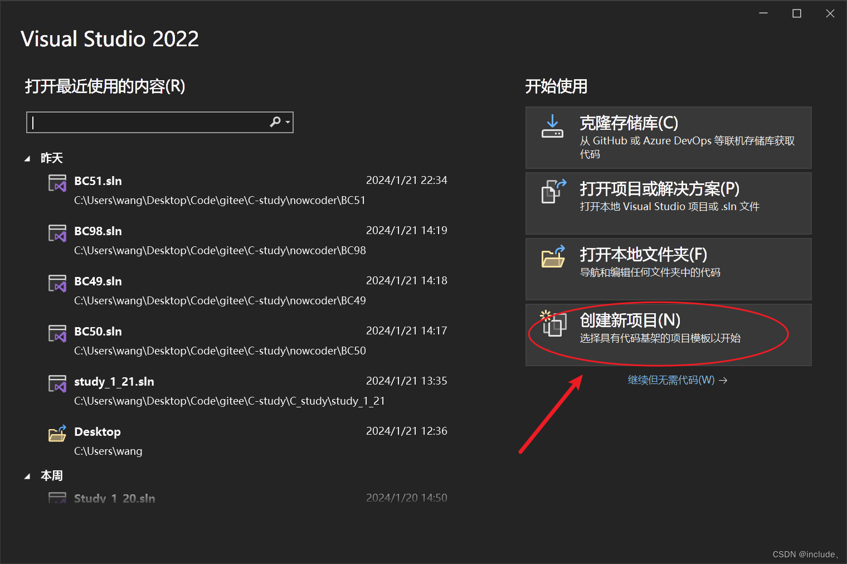The height and width of the screenshot is (564, 847).
Task: Click the 从 GitHub 或 Azure DevOps description
Action: pos(687,147)
